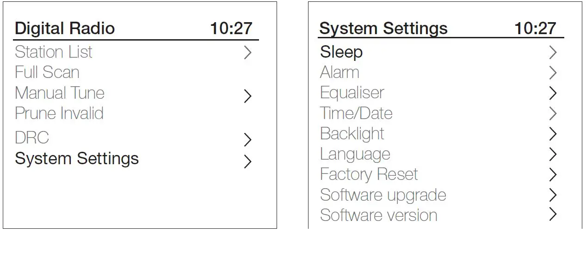The height and width of the screenshot is (268, 586).
Task: Select Language option
Action: coord(355,154)
